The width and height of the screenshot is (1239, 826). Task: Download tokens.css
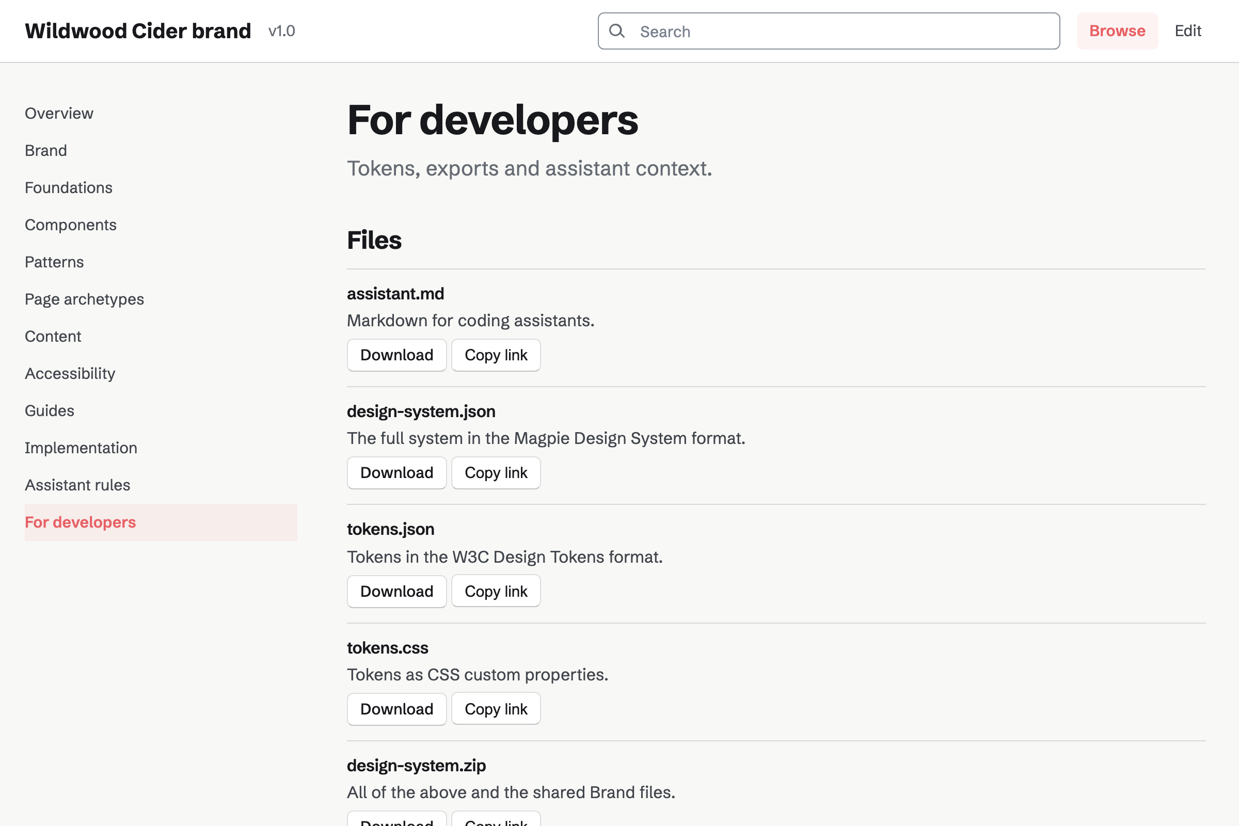pos(396,709)
